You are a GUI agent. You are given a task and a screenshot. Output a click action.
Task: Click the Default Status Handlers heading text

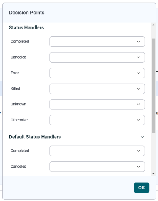point(35,137)
